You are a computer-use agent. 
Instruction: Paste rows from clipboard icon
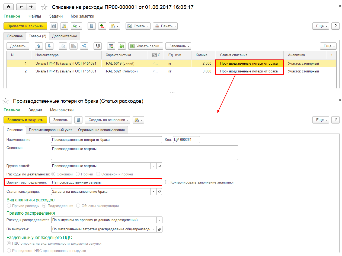pyautogui.click(x=73, y=46)
